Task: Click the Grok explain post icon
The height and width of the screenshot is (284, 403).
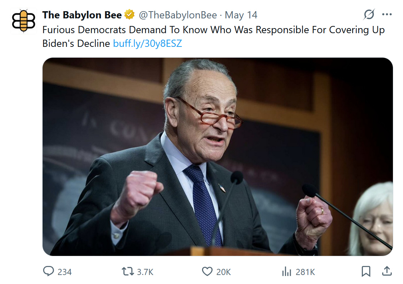Action: click(369, 15)
